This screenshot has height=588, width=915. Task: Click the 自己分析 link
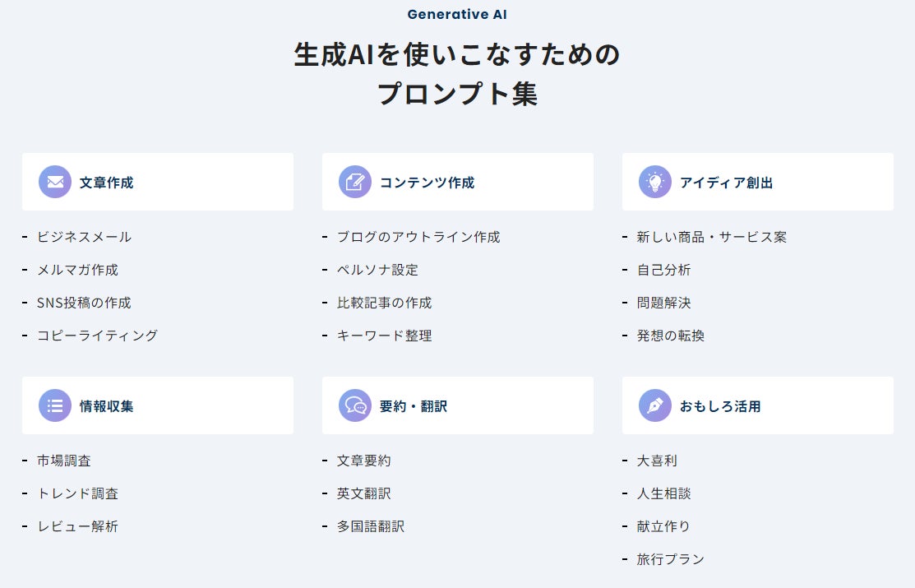tap(663, 270)
